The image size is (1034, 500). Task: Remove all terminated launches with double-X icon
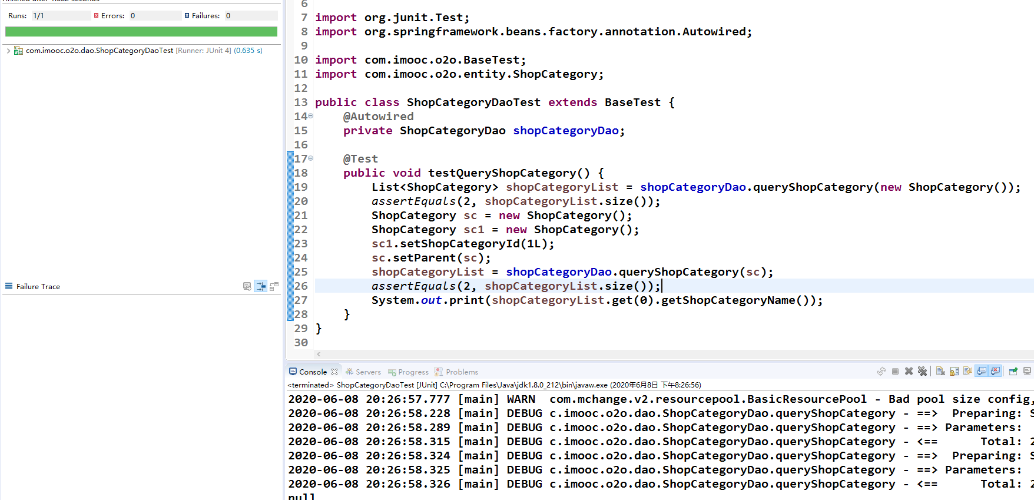[922, 372]
